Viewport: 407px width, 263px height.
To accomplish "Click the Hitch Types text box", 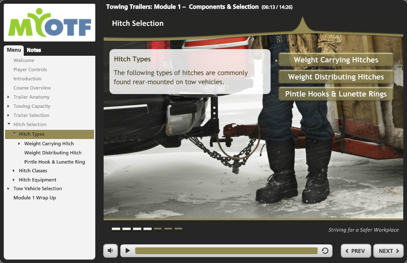I will coord(190,72).
